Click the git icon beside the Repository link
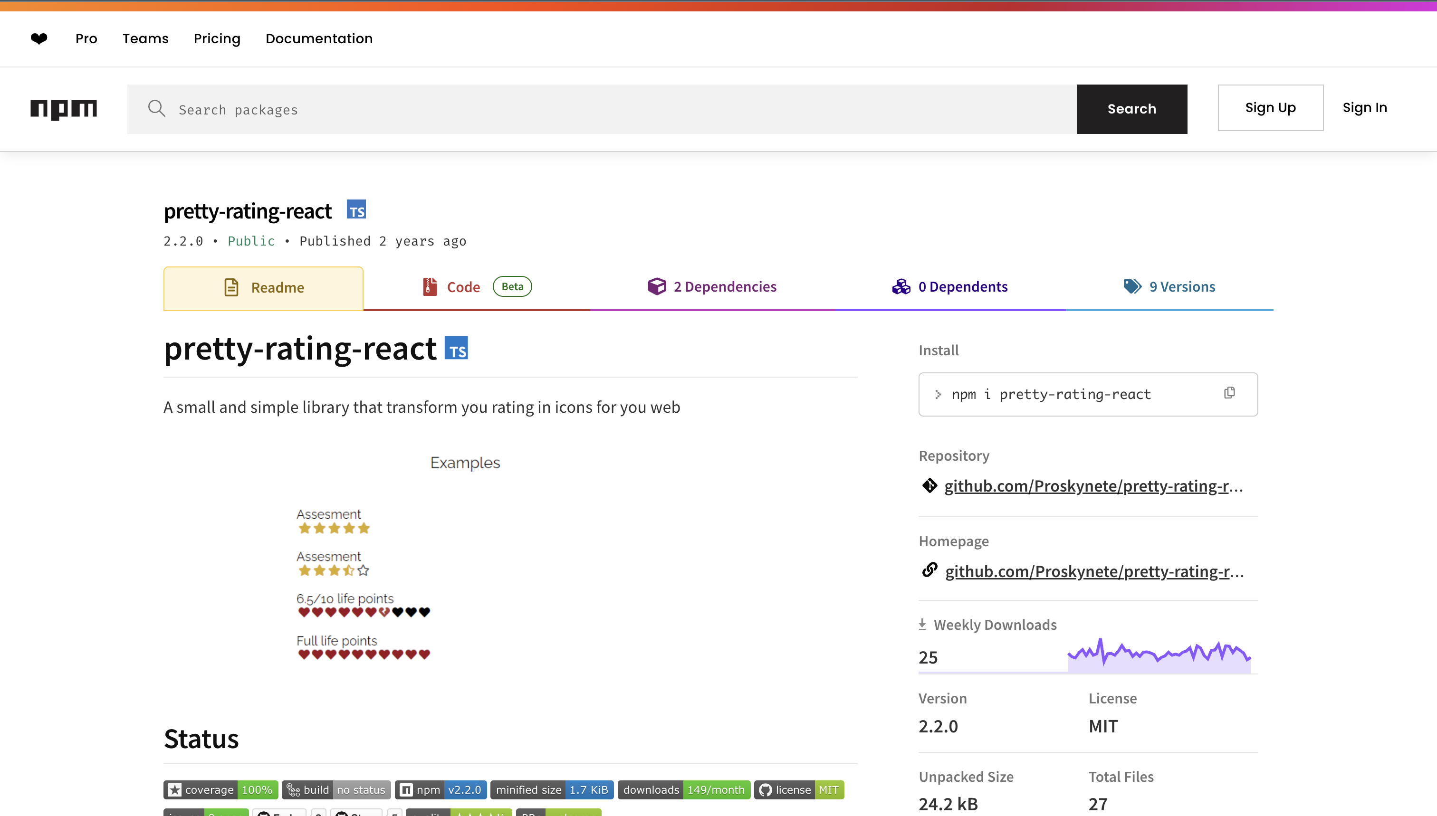This screenshot has height=816, width=1437. click(x=929, y=485)
